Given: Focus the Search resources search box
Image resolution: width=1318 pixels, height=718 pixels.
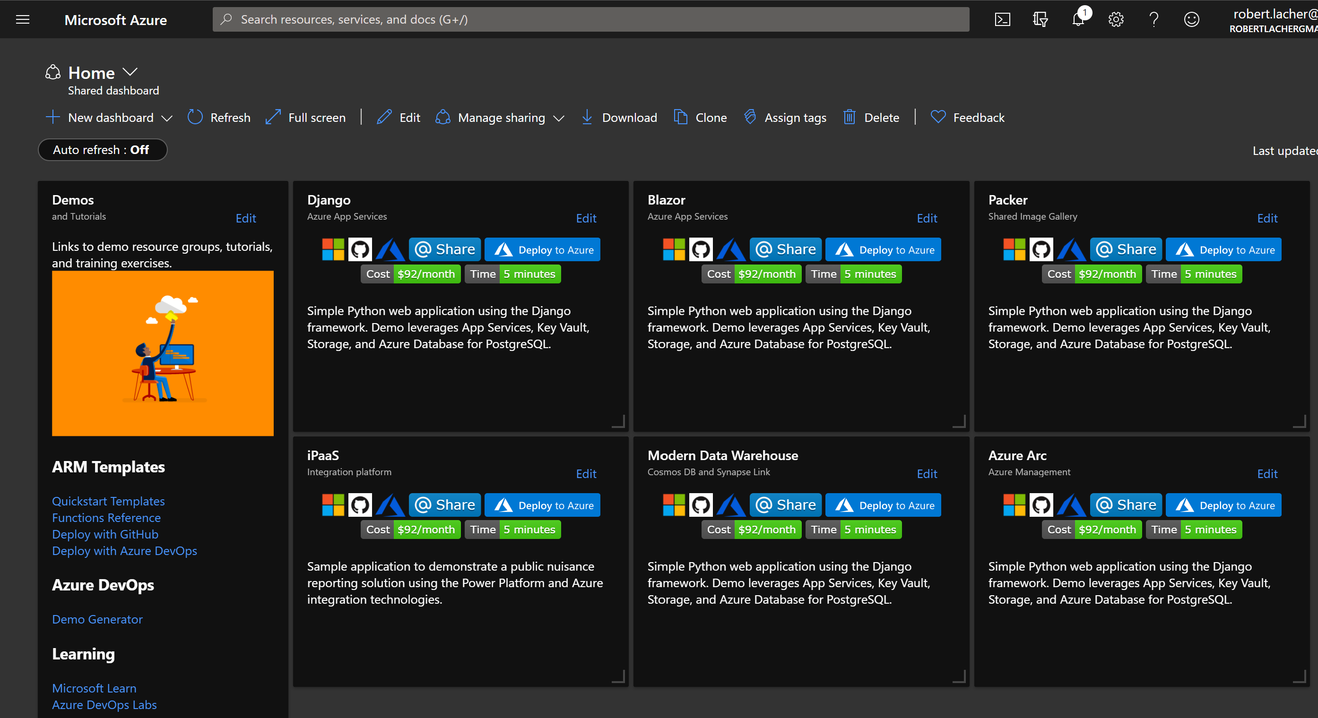Looking at the screenshot, I should (x=591, y=19).
